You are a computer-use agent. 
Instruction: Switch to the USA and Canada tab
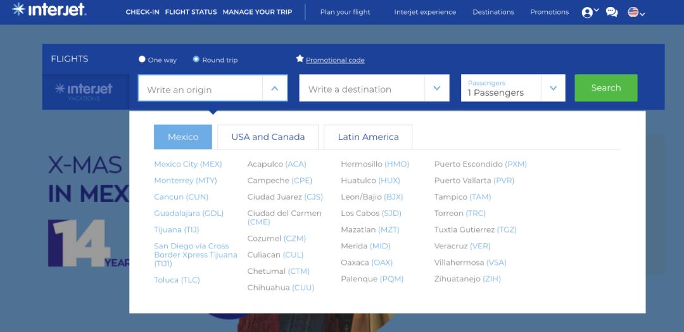268,137
